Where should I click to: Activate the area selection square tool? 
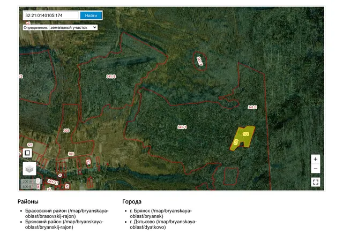pos(27,153)
